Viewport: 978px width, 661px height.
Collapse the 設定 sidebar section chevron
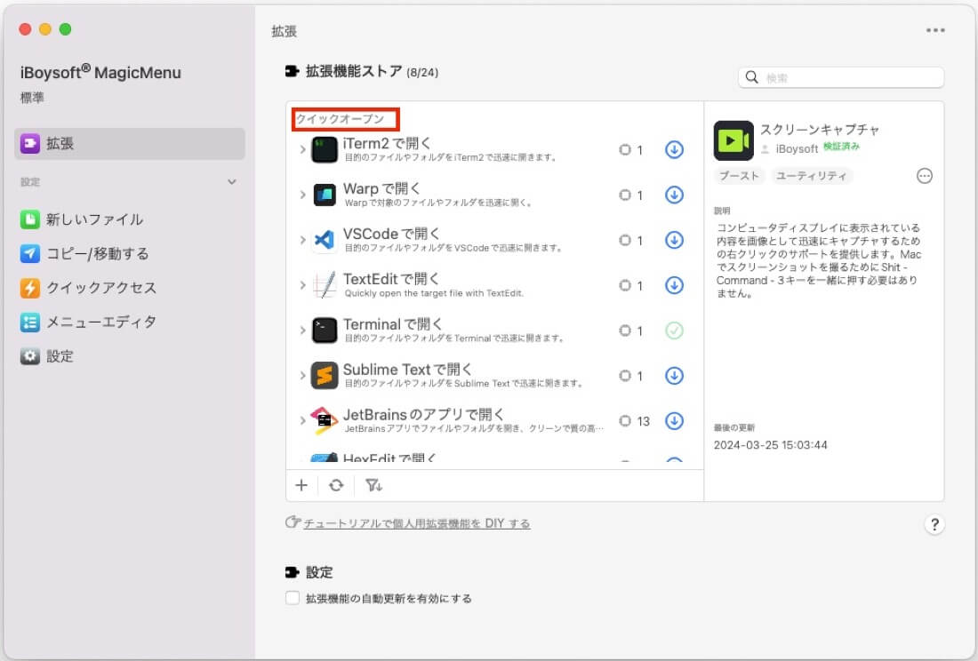point(232,182)
